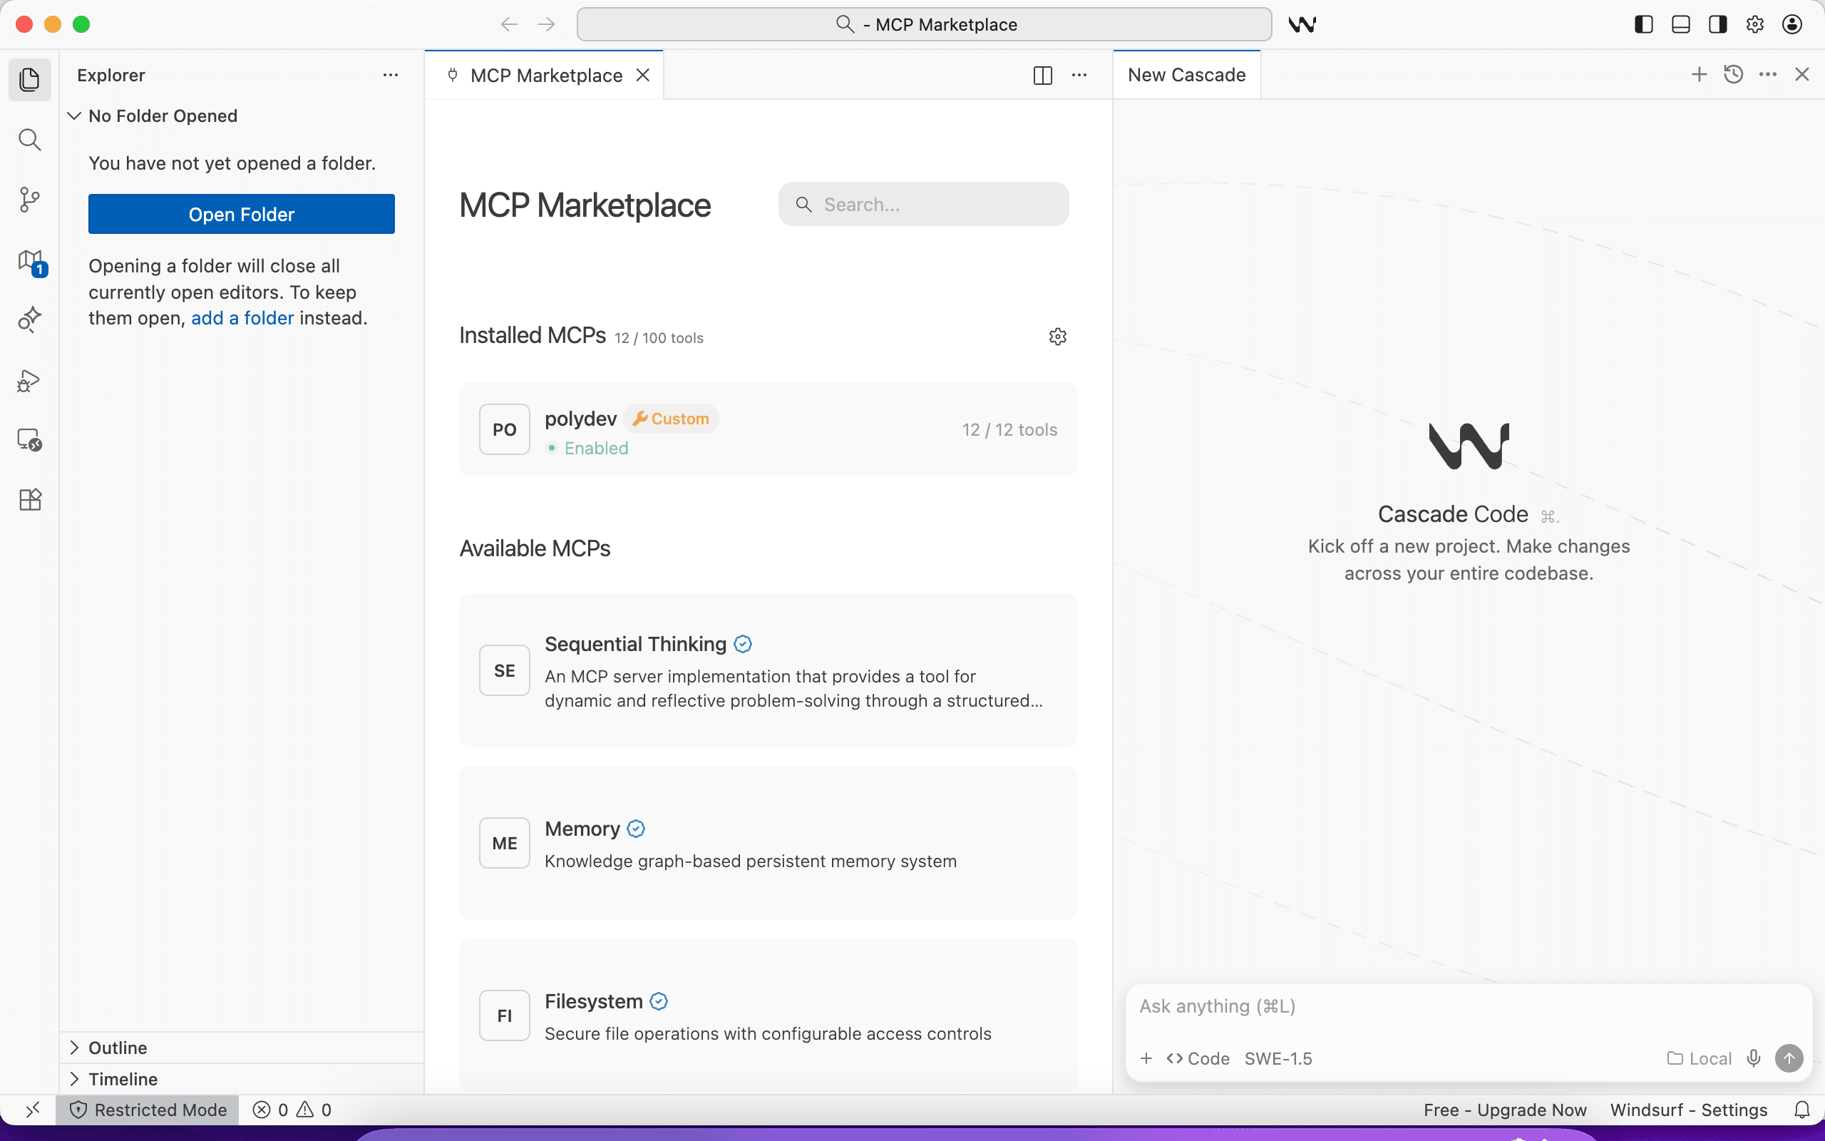The height and width of the screenshot is (1141, 1825).
Task: Click the microphone icon in Cascade input
Action: [1754, 1058]
